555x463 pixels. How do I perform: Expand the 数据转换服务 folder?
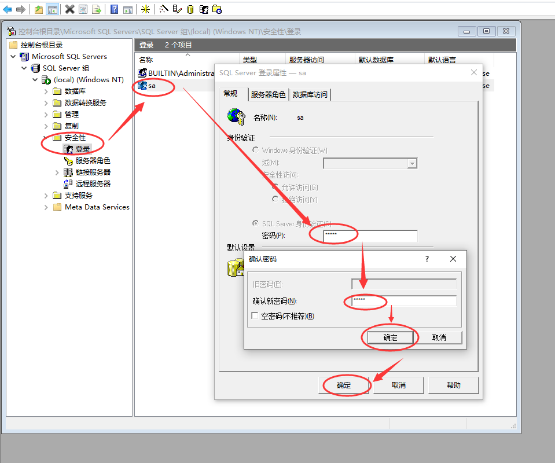(x=46, y=103)
